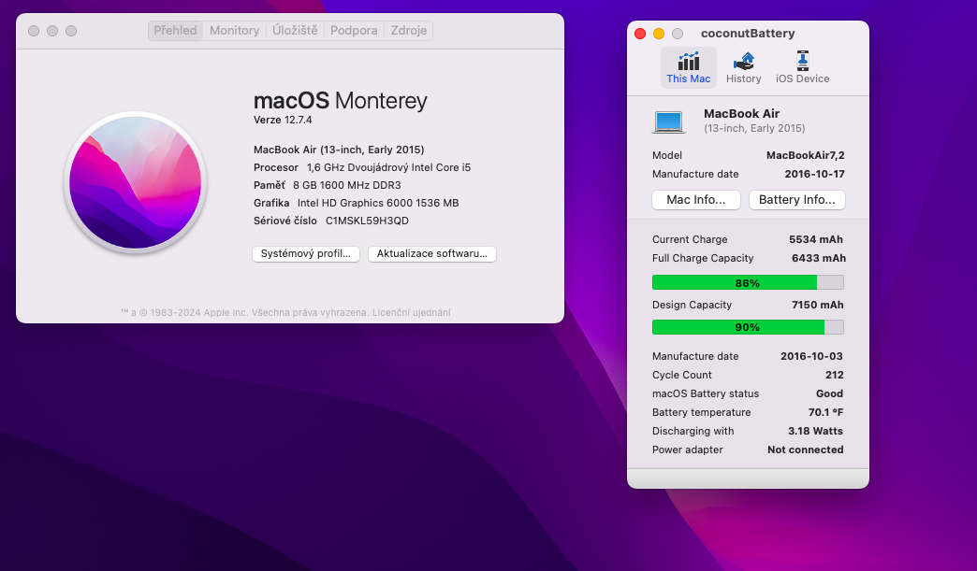Switch to the Monitory tab
977x571 pixels.
tap(234, 31)
